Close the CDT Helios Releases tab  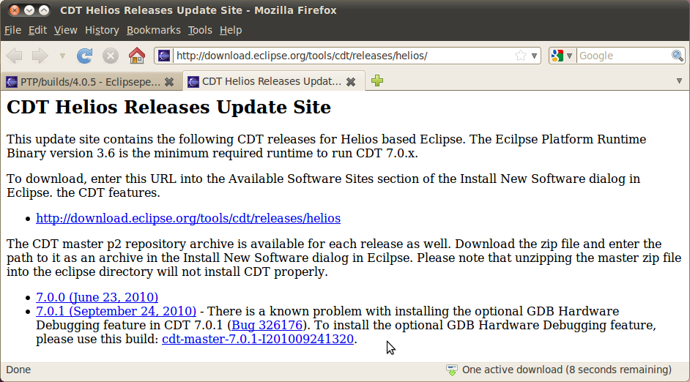coord(351,82)
